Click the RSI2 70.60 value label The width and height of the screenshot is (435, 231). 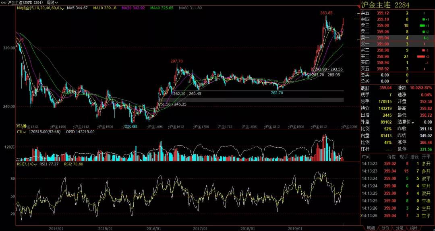74,164
